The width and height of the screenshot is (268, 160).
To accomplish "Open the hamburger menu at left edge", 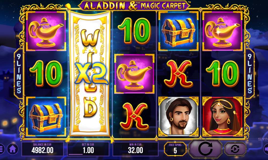I will [x=1, y=149].
